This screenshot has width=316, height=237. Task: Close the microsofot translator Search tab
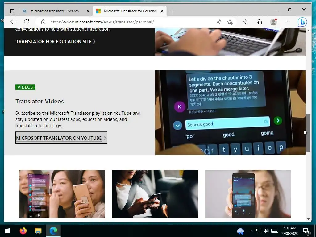(88, 11)
